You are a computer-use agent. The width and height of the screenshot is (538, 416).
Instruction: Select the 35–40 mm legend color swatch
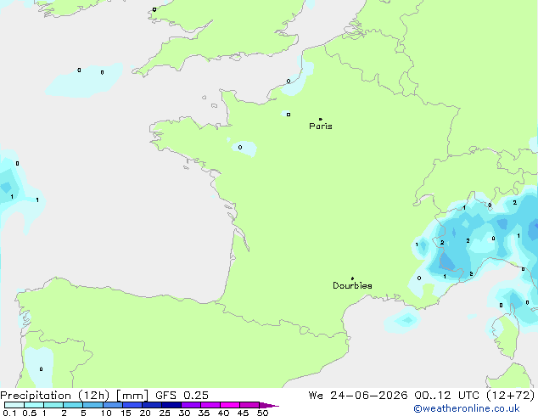click(x=210, y=405)
